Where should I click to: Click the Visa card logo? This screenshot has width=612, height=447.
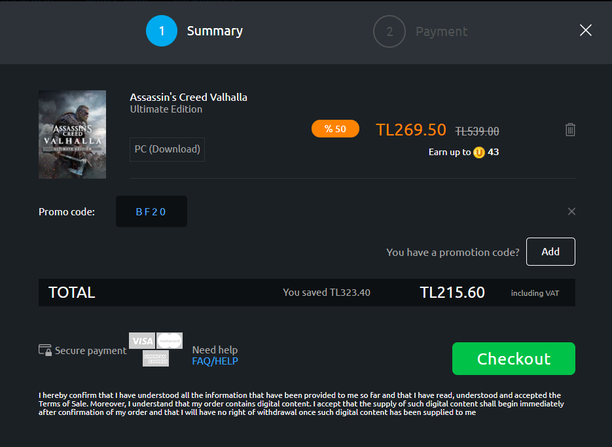click(142, 341)
